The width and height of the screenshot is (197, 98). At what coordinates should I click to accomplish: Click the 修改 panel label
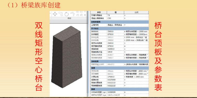click(x=69, y=18)
